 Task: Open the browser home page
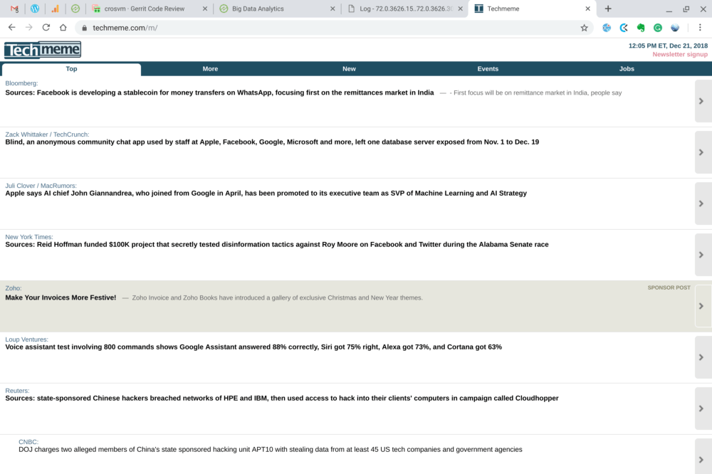point(63,28)
